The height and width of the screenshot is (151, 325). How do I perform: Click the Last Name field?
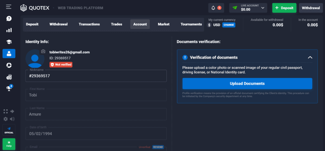[96, 114]
